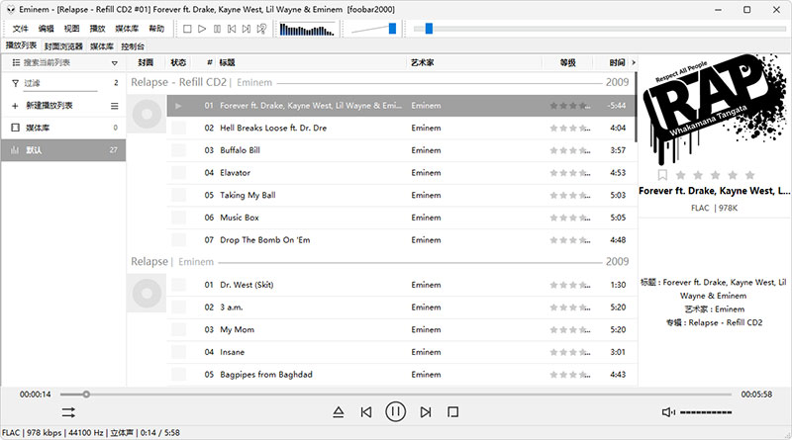This screenshot has width=792, height=440.
Task: Click the eject/open file icon
Action: point(338,411)
